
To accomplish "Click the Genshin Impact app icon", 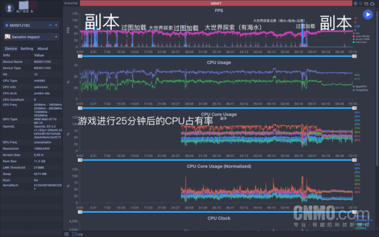I will [8, 37].
